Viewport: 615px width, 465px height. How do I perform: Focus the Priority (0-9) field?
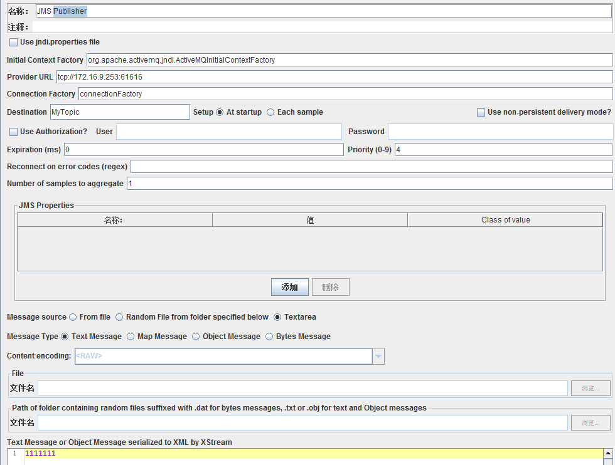(x=503, y=150)
